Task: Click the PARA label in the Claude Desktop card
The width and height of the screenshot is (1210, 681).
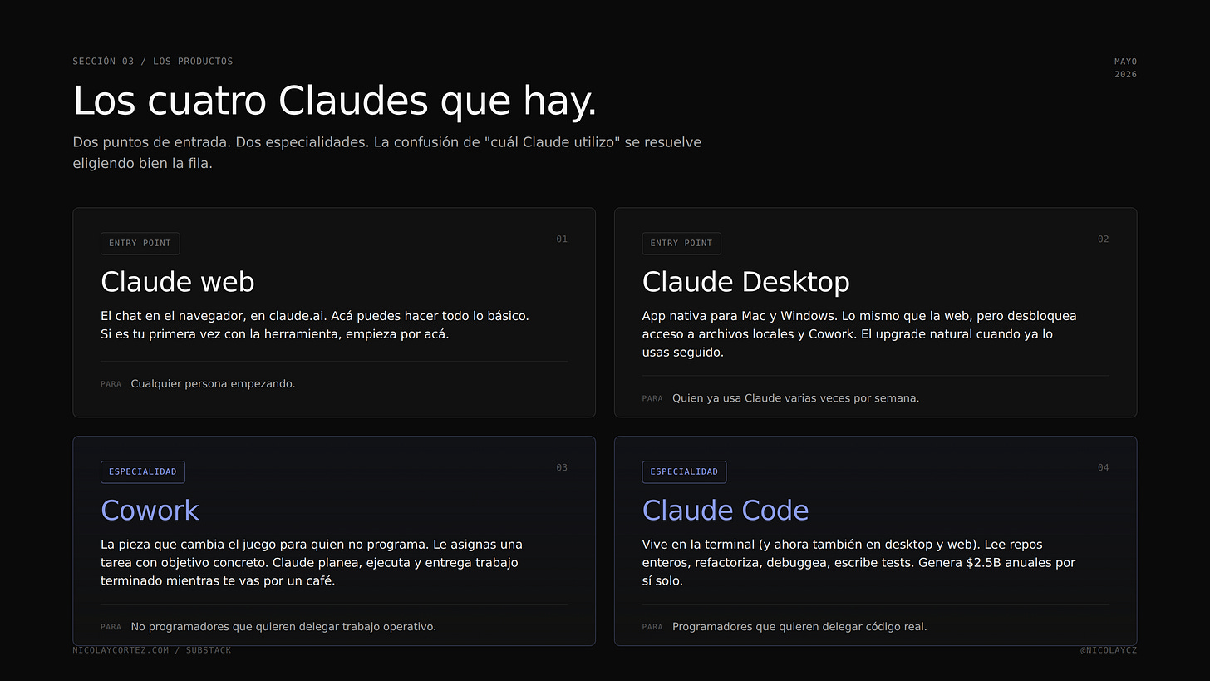Action: coord(652,399)
